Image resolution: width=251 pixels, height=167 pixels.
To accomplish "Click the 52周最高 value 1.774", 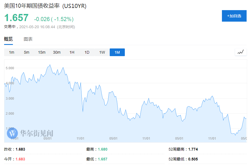I will (193, 149).
